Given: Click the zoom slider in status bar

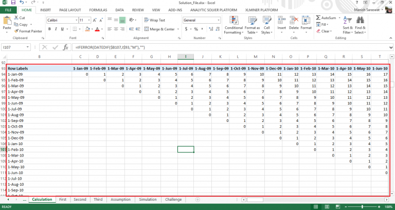Looking at the screenshot, I should [363, 206].
